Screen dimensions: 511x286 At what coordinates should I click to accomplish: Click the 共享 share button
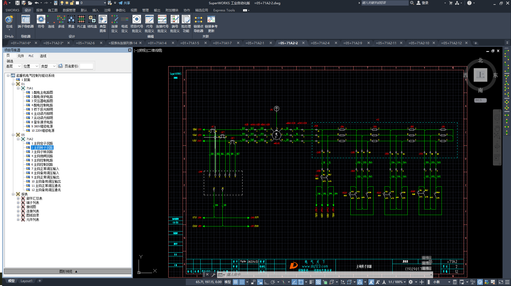point(124,3)
